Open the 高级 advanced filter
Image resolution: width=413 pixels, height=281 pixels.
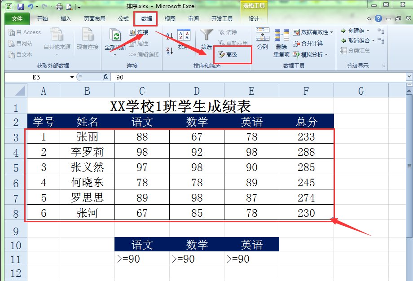coord(227,54)
